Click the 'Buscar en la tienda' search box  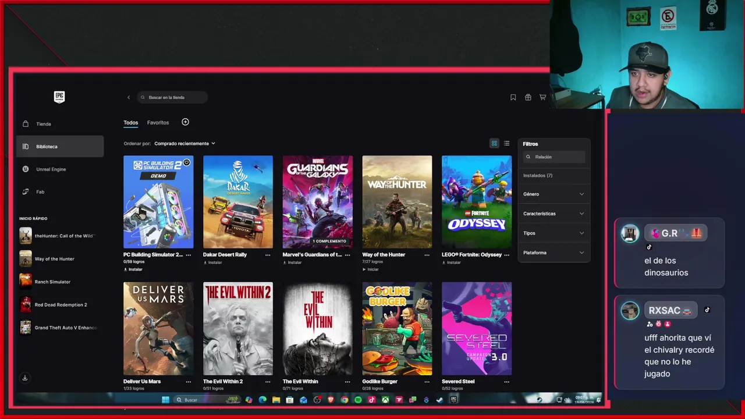click(x=172, y=98)
